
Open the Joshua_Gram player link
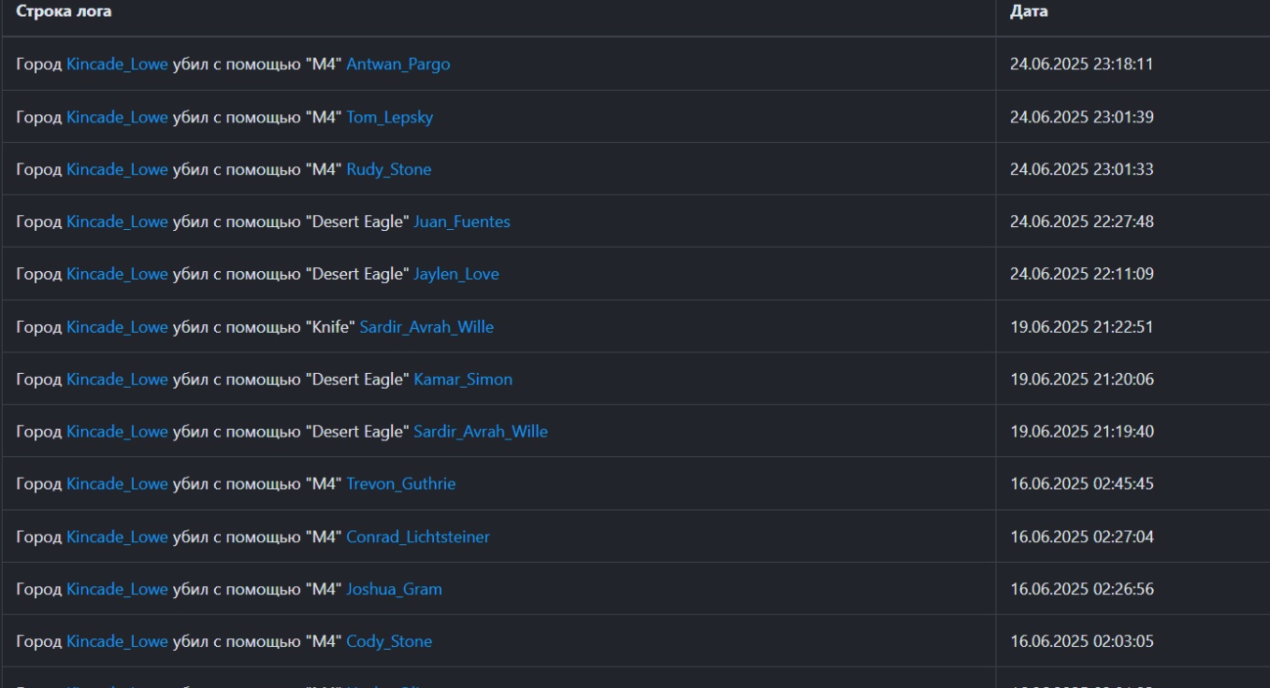(x=394, y=589)
